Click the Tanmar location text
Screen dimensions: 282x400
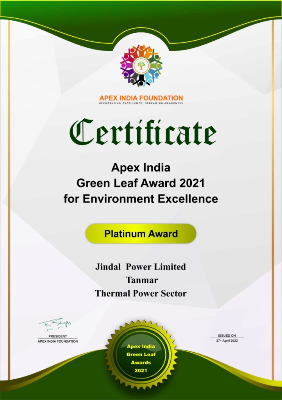pyautogui.click(x=141, y=280)
